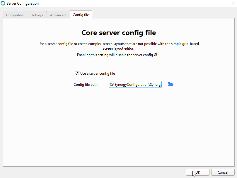Go to the Advanced tab
This screenshot has width=237, height=178.
(58, 15)
